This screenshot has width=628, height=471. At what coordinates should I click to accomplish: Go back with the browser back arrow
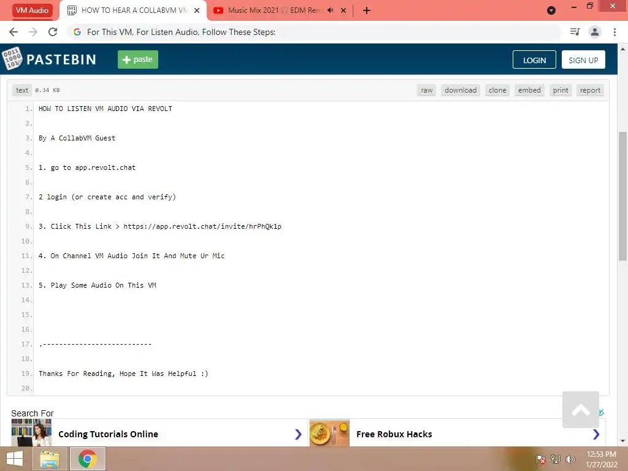tap(13, 32)
